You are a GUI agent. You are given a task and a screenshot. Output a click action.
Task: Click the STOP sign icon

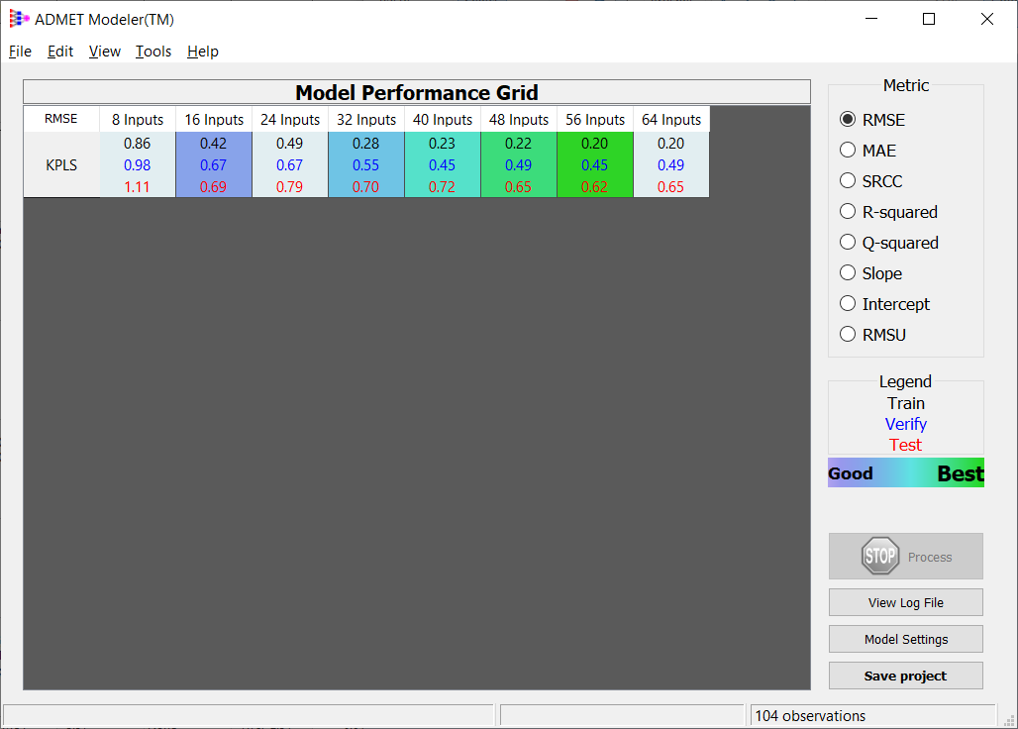[879, 557]
